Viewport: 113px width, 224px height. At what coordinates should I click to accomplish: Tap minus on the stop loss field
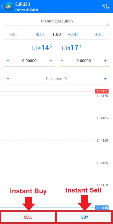point(8,61)
